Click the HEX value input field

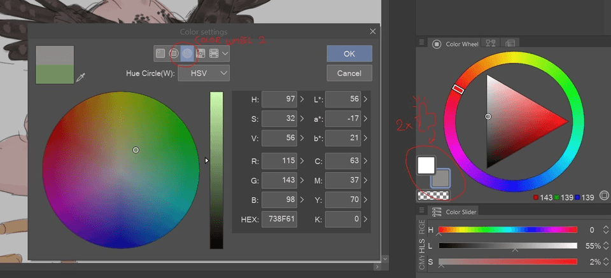click(x=279, y=219)
